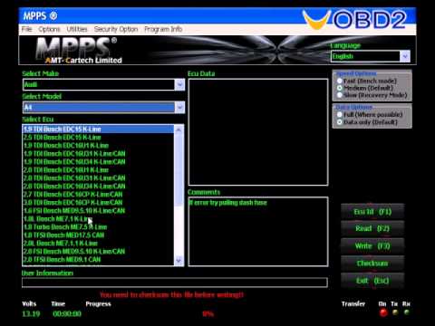435x326 pixels.
Task: Choose Full (Where possible) data option
Action: pos(370,115)
